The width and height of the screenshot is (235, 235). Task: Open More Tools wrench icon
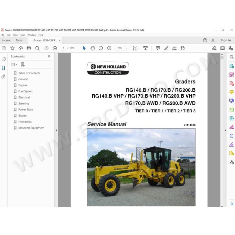tap(232, 162)
